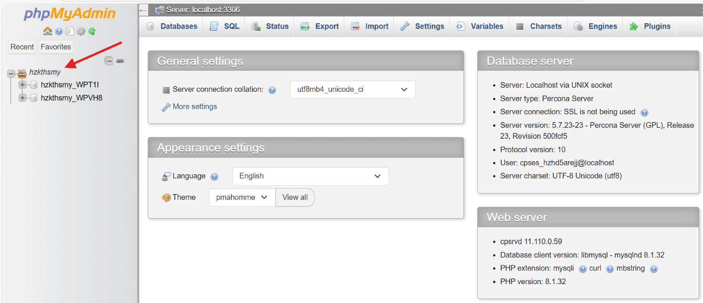Image resolution: width=703 pixels, height=303 pixels.
Task: Open phpMyAdmin documentation help icon
Action: point(59,31)
